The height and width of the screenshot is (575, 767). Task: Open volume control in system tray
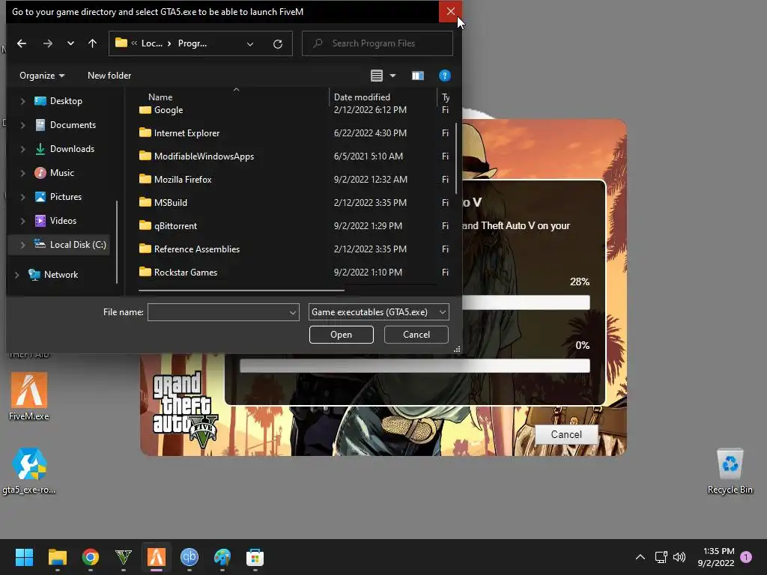point(679,557)
